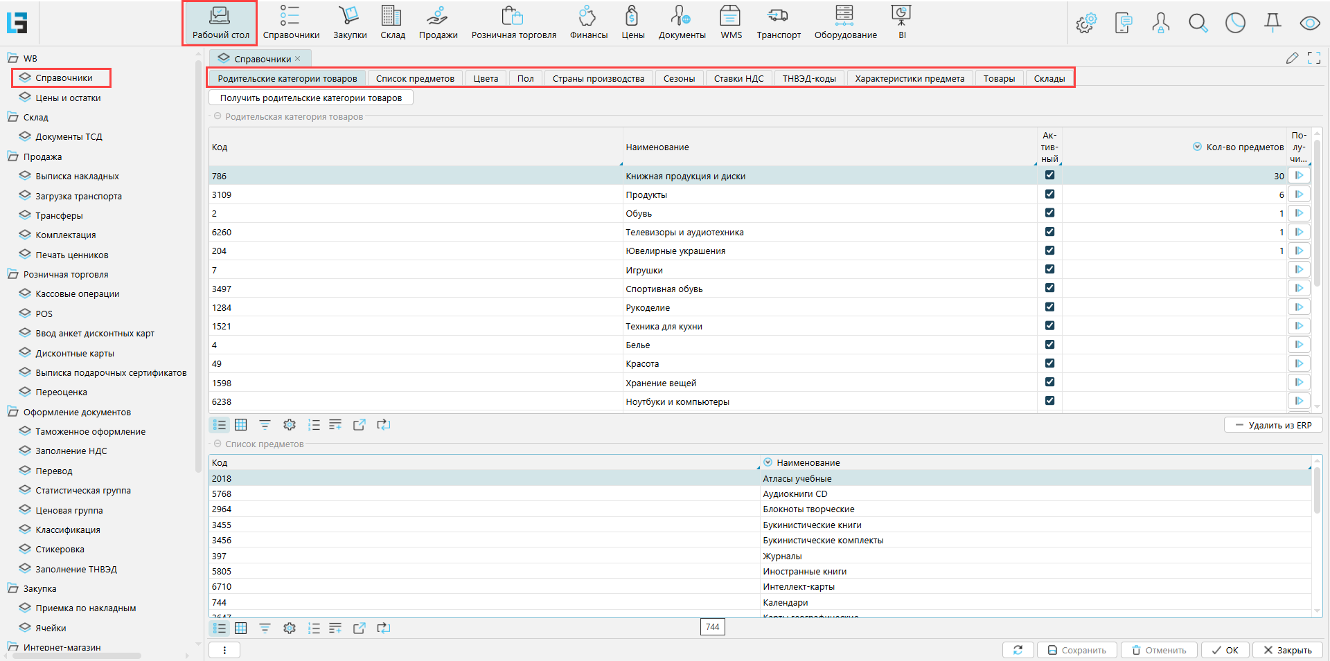Click the filter icon under categories table
1330x661 pixels.
pos(265,425)
